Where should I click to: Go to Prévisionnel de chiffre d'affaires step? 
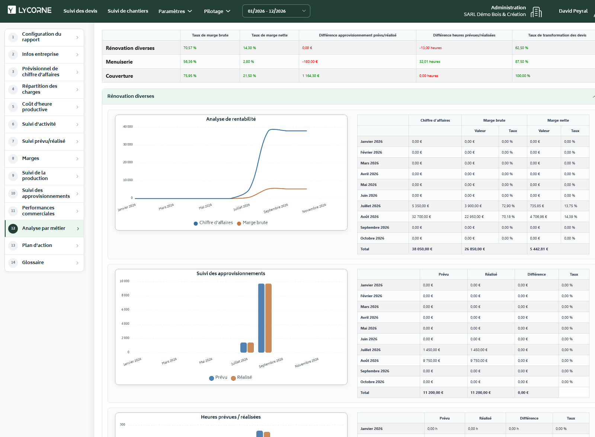click(44, 72)
